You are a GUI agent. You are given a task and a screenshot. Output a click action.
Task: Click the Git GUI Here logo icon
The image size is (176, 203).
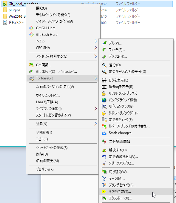click(31, 28)
